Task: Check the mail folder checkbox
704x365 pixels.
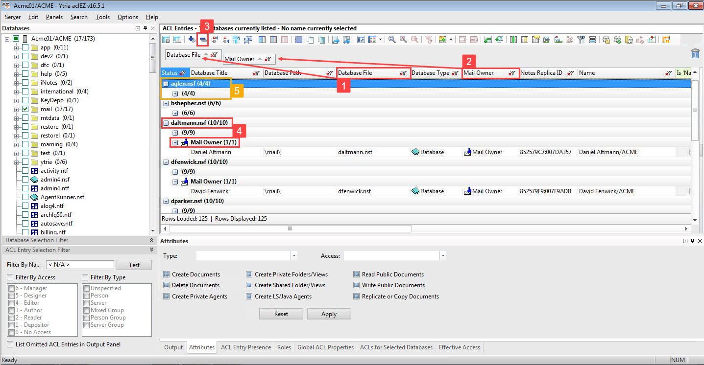Action: 25,109
